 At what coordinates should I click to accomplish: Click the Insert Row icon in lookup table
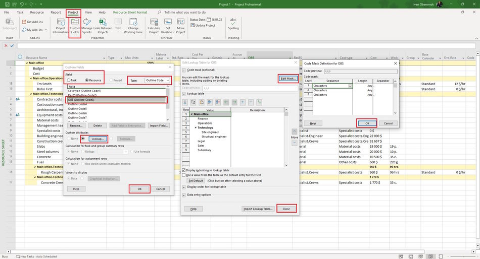tap(210, 102)
